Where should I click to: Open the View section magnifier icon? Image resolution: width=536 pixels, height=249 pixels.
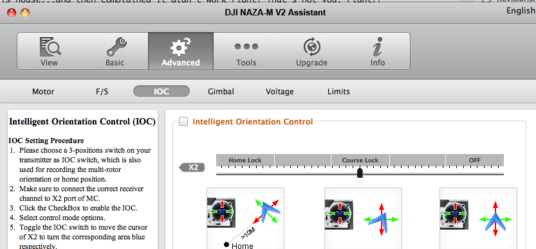coord(50,47)
